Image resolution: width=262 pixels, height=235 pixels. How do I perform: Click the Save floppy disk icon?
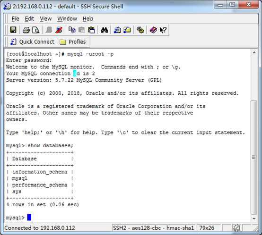[13, 30]
